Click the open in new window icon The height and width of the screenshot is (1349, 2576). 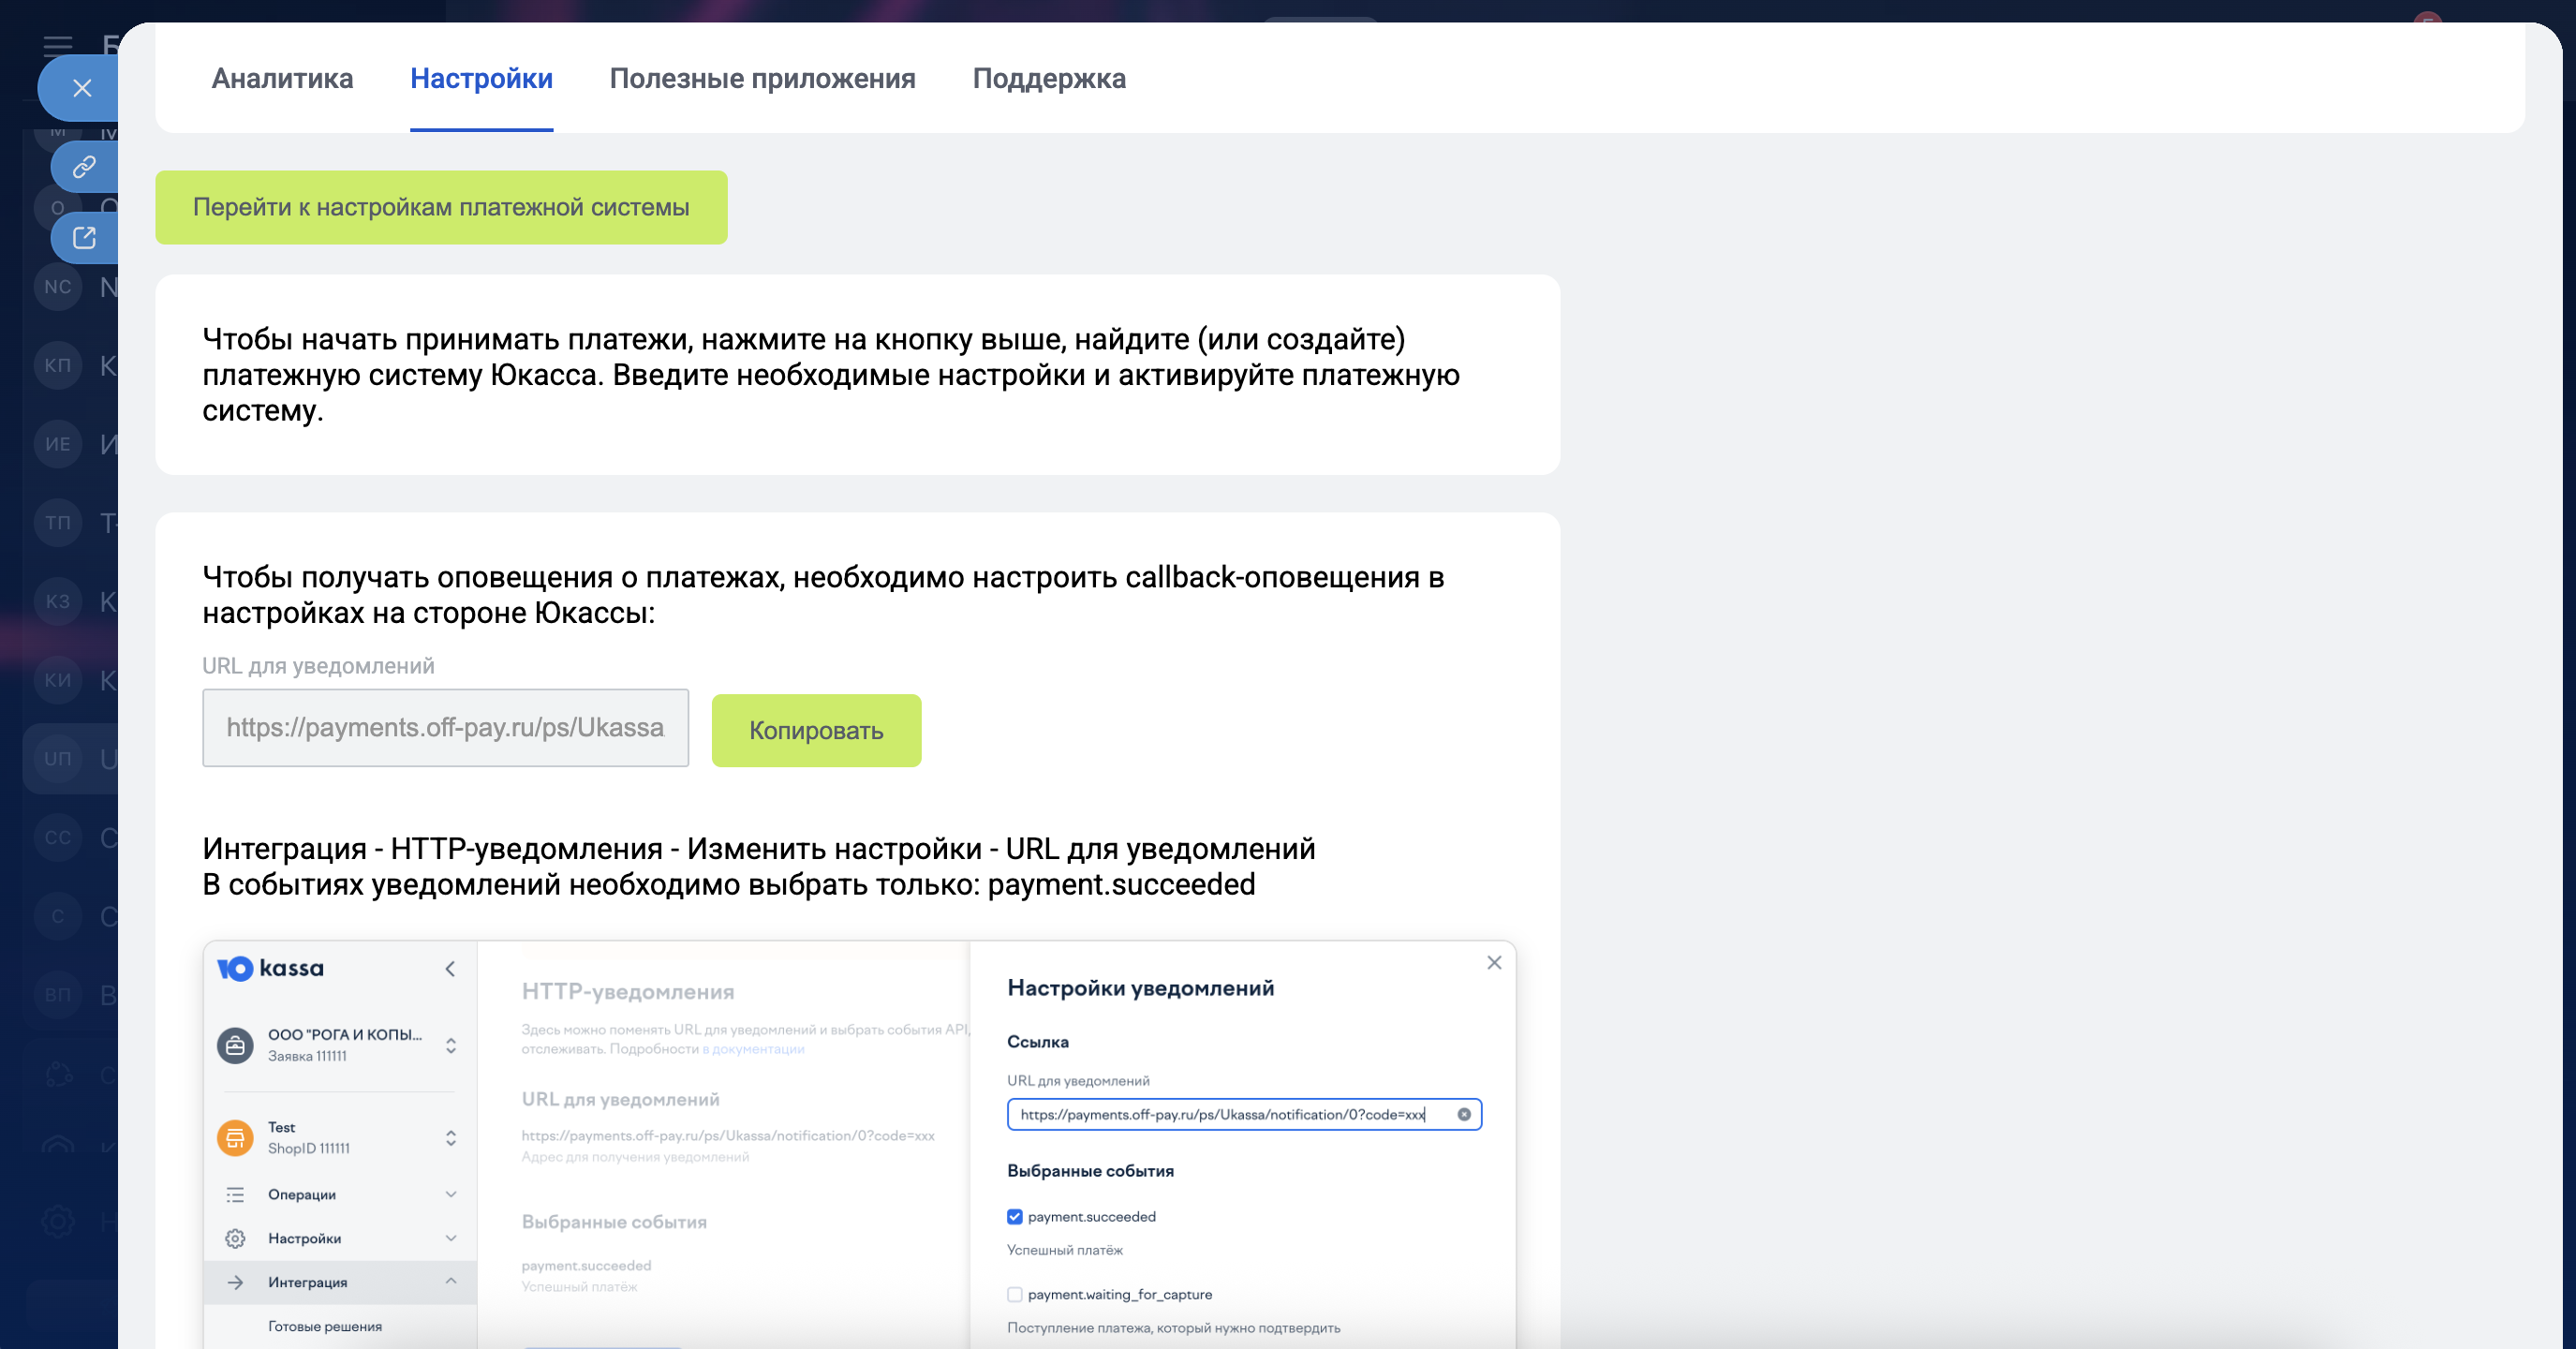pyautogui.click(x=84, y=238)
